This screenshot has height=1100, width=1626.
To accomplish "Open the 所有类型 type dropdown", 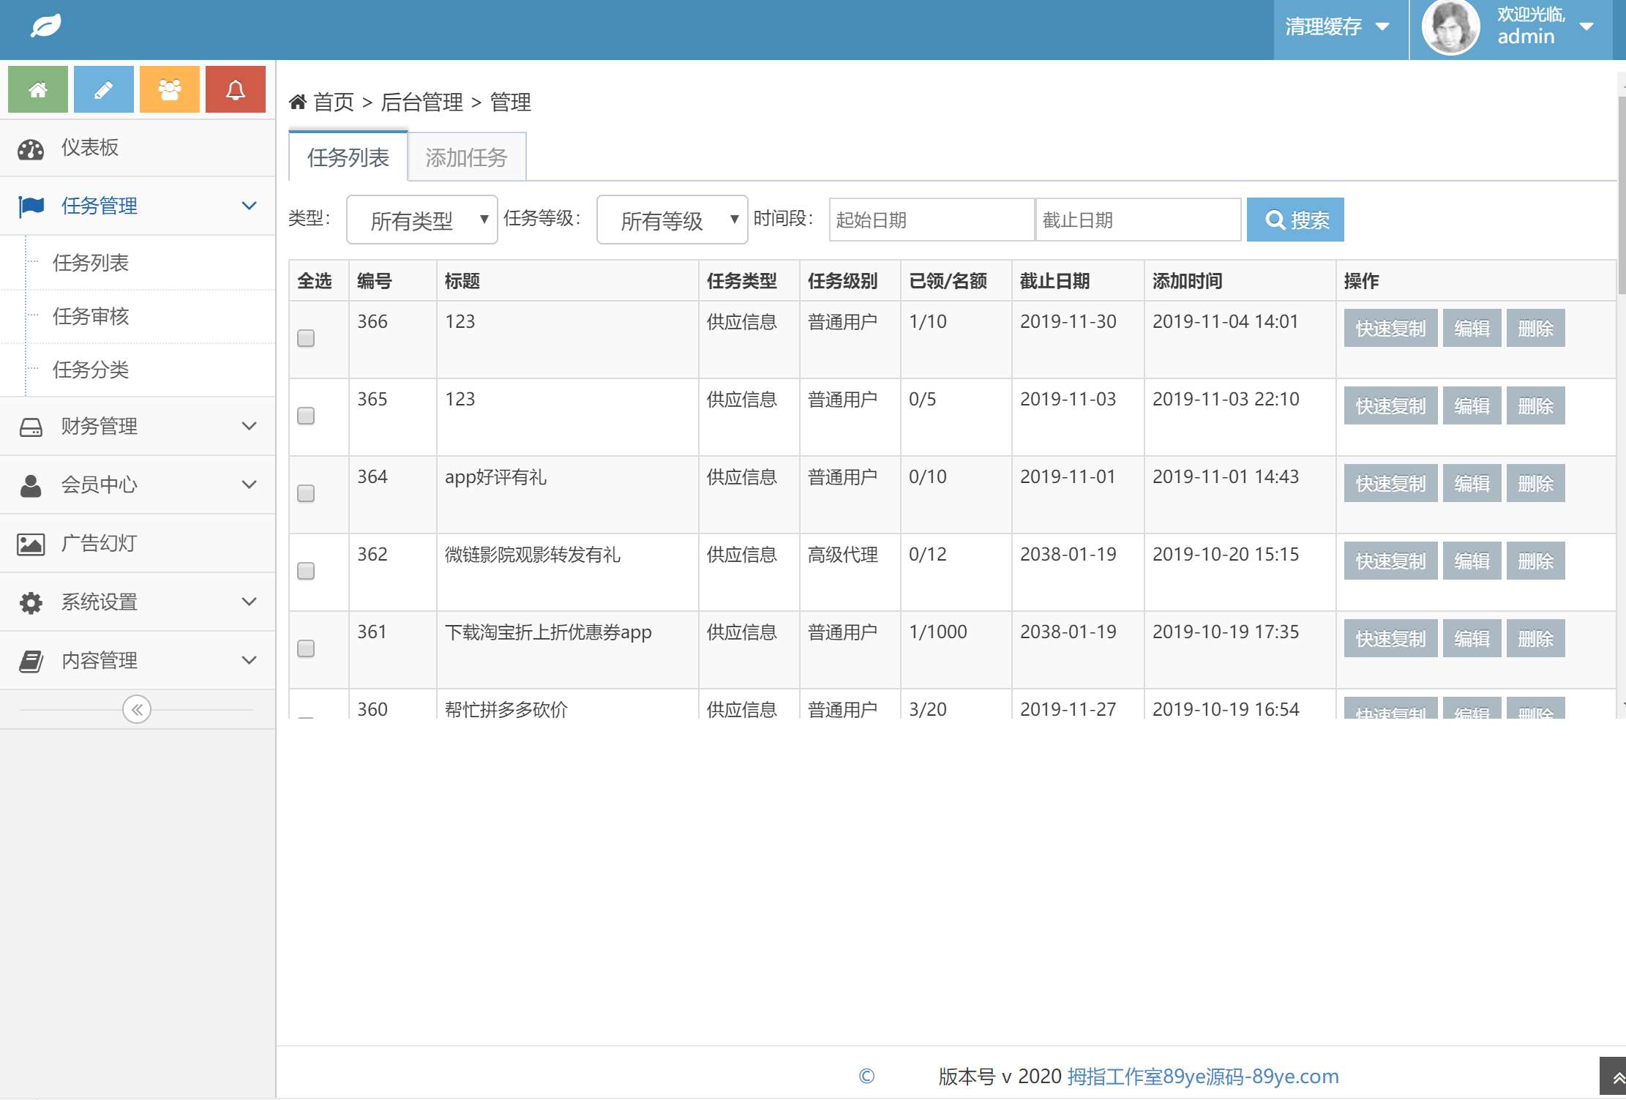I will point(422,220).
